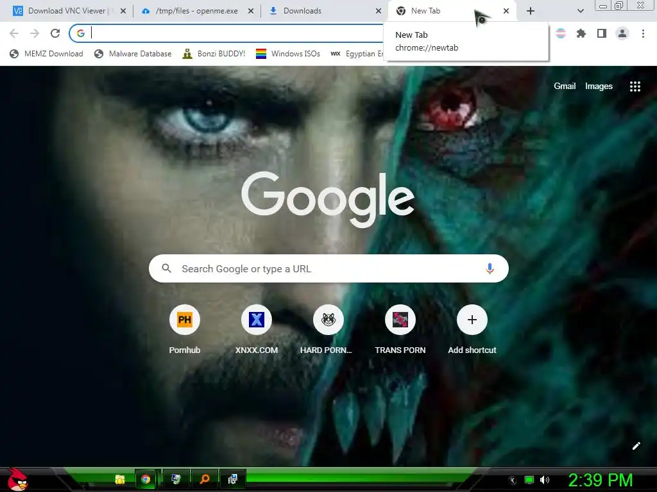Show hidden tray icons arrow

click(513, 480)
